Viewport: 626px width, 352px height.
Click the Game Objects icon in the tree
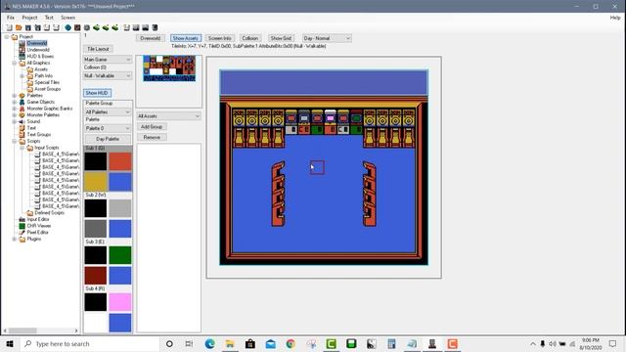point(22,102)
